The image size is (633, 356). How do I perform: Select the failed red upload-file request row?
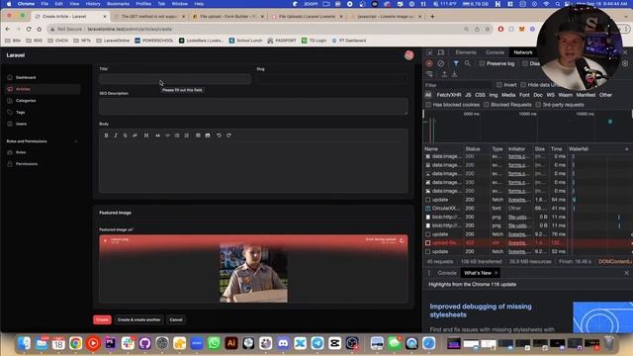pos(527,243)
